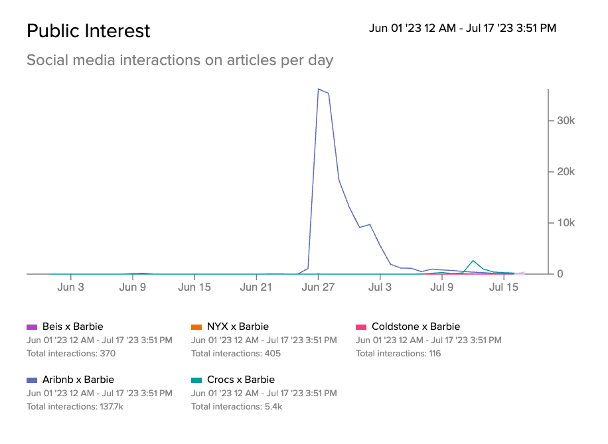This screenshot has height=444, width=608.
Task: Toggle the Beis x Barbie legend label
Action: pos(72,327)
